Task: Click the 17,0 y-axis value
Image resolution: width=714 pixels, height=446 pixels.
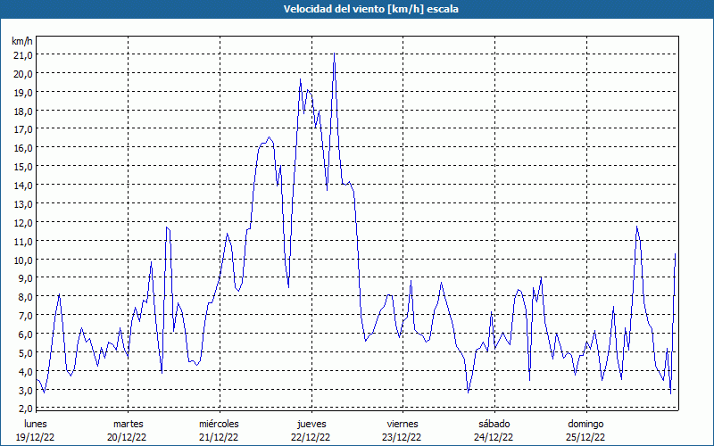Action: coord(23,129)
